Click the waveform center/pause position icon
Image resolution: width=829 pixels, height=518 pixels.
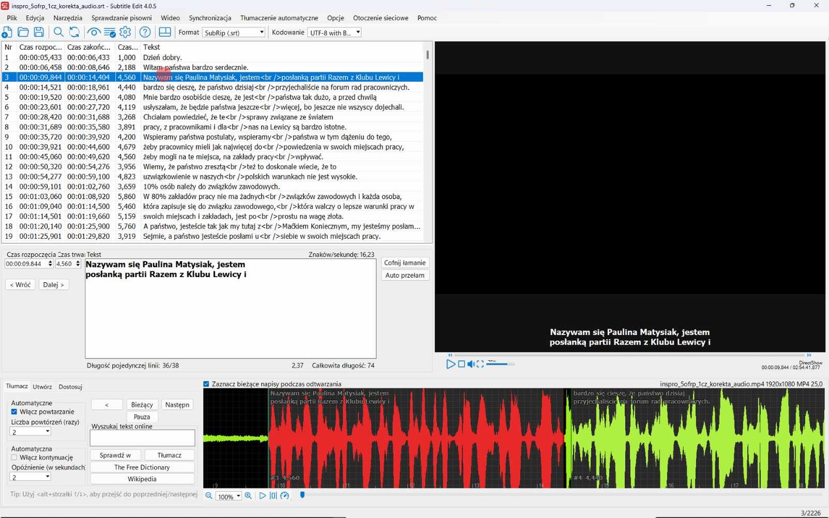[x=273, y=496]
